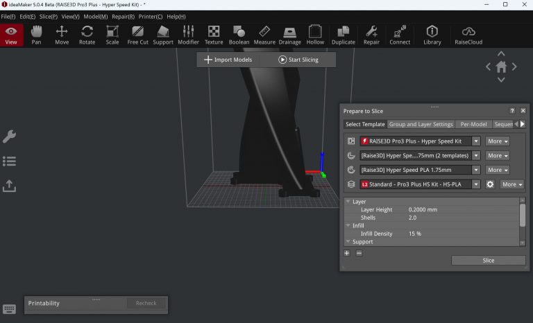Click the keyboard shortcuts icon

pyautogui.click(x=9, y=309)
